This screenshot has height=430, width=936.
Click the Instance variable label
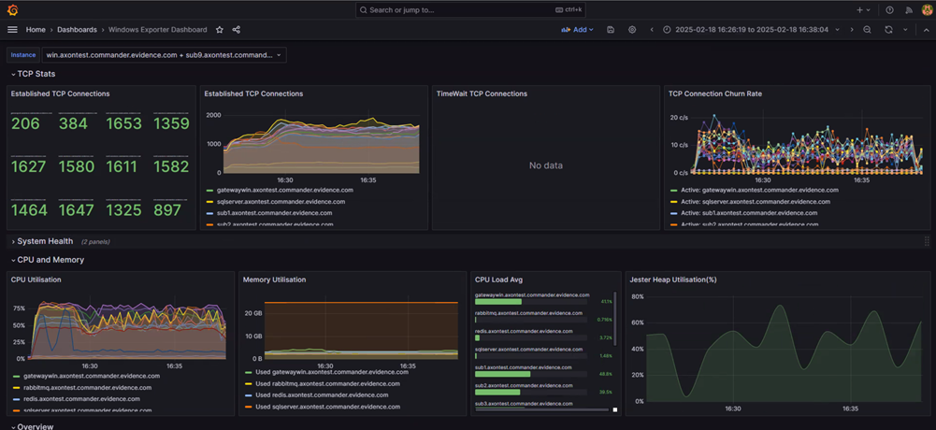tap(23, 55)
